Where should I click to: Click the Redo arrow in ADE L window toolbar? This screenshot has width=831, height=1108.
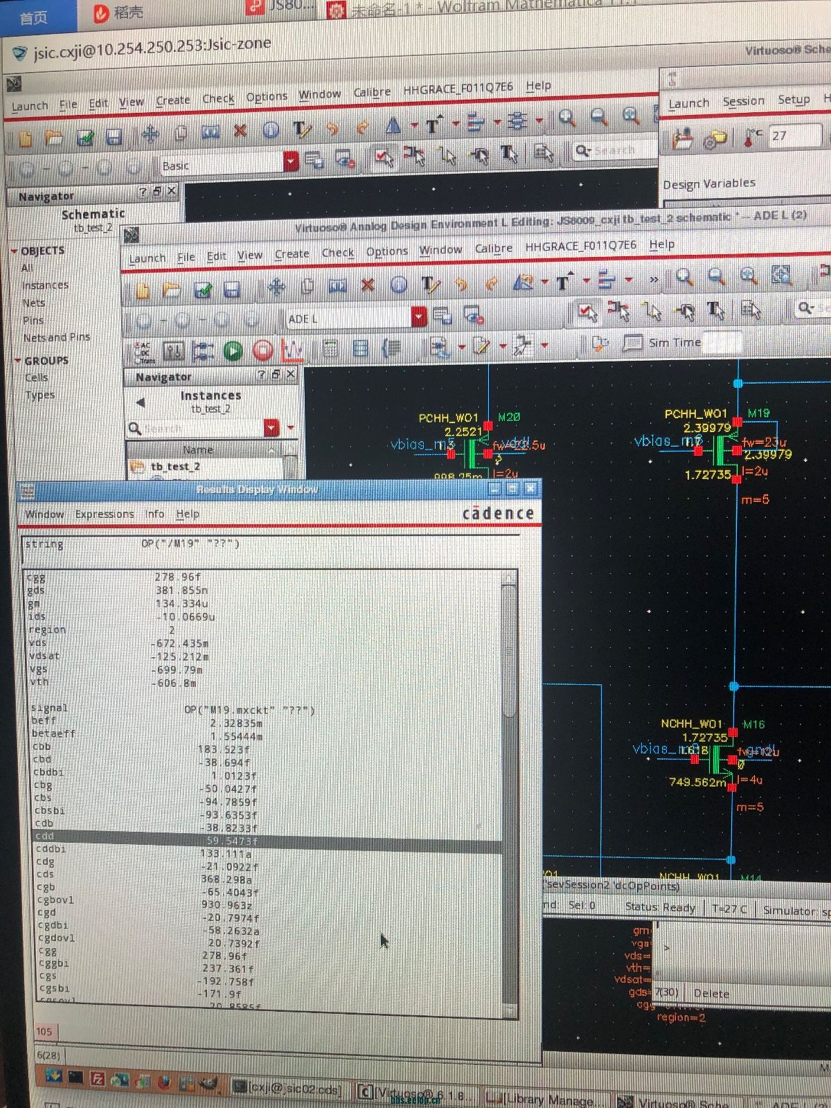pos(492,283)
